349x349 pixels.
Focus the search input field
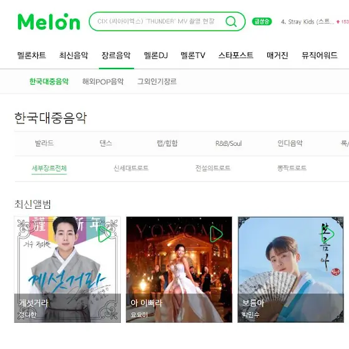coord(157,21)
